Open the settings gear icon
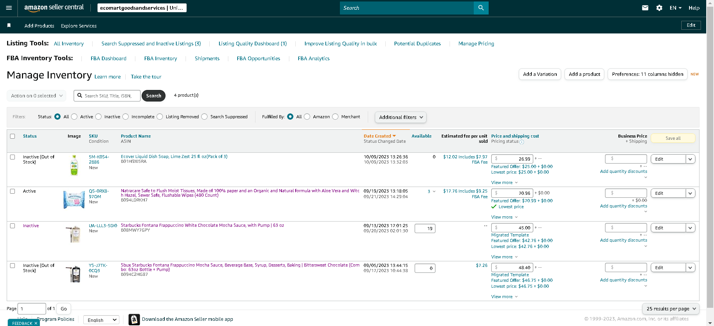Screen dimensions: 714x326 pyautogui.click(x=659, y=8)
